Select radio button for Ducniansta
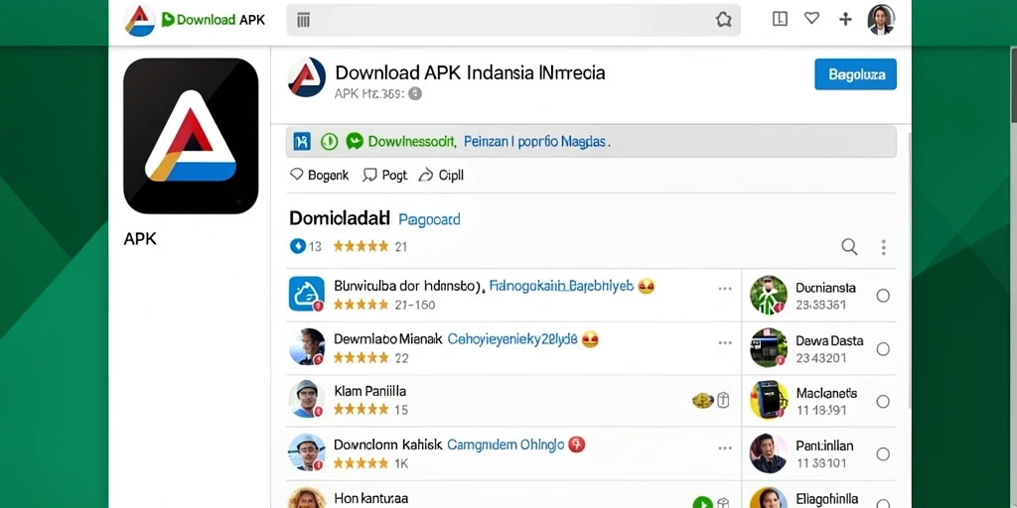The width and height of the screenshot is (1017, 508). 883,296
